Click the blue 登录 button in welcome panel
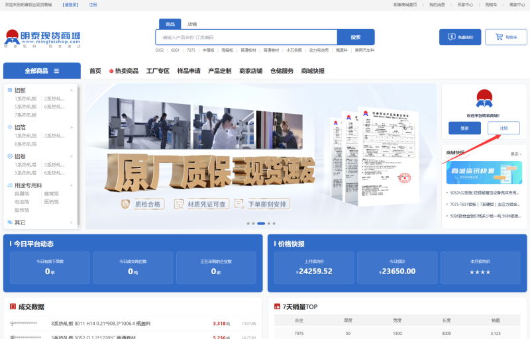530x339 pixels. [465, 128]
